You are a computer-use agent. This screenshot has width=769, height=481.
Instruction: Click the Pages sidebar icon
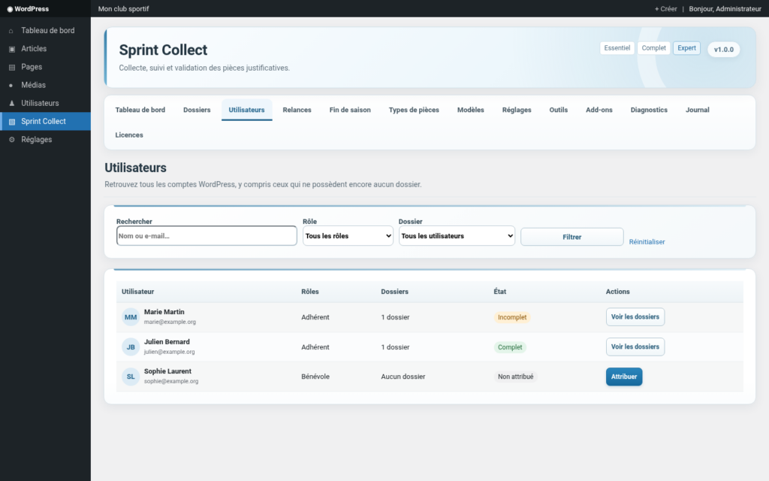(12, 67)
